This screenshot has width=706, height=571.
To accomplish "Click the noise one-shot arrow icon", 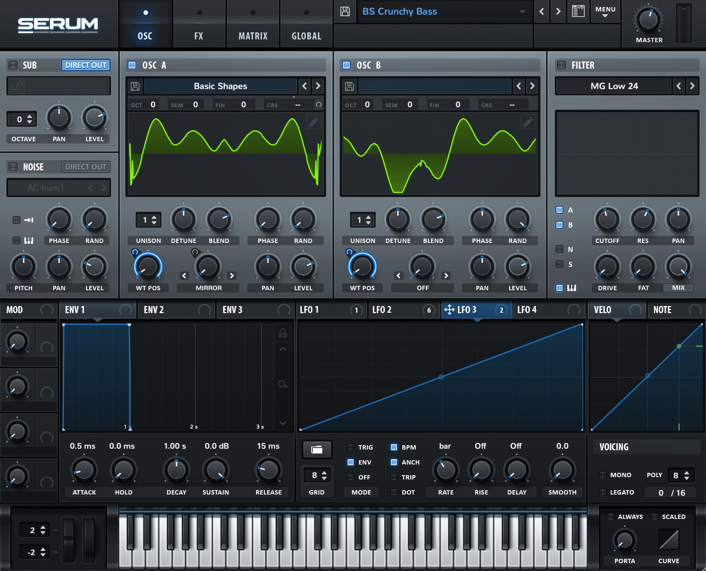I will pyautogui.click(x=29, y=220).
